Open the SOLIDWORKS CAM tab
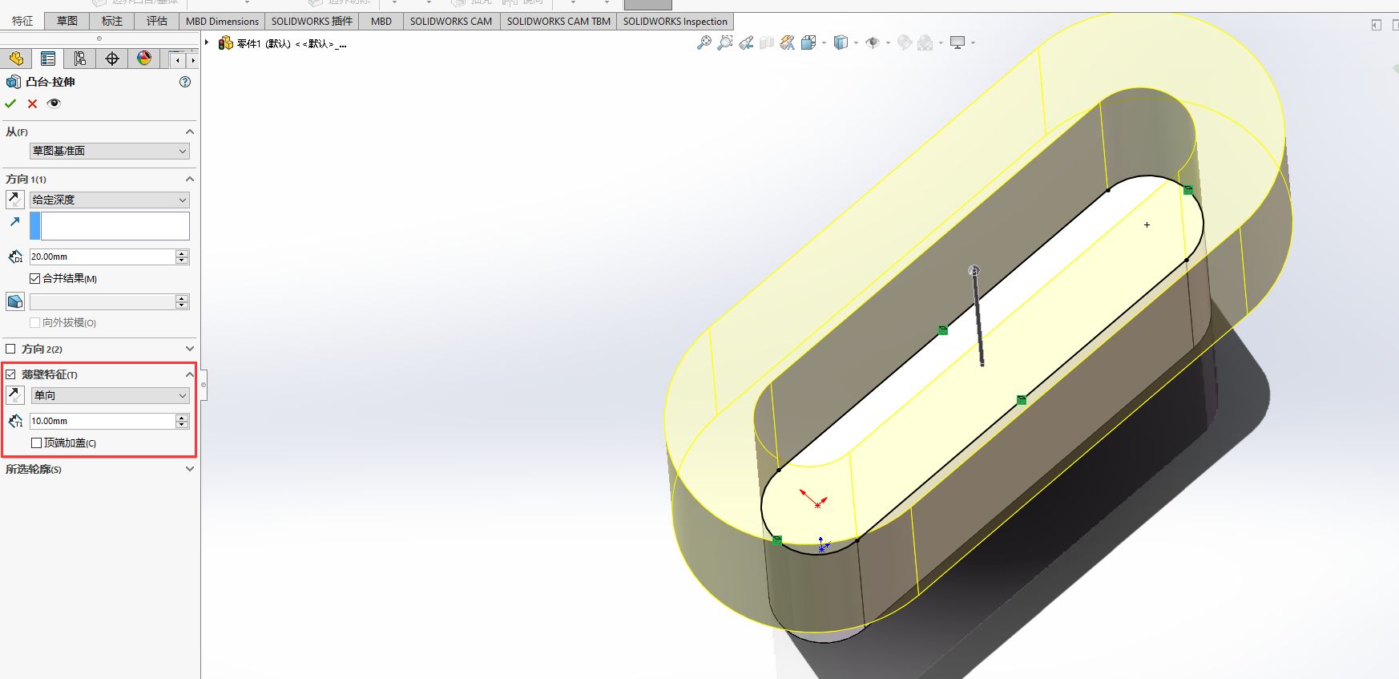This screenshot has height=679, width=1399. click(451, 21)
